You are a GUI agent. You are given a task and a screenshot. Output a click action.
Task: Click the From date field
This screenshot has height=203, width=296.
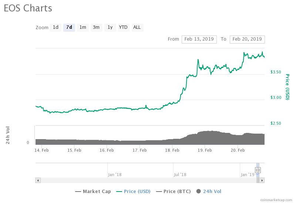click(x=199, y=39)
